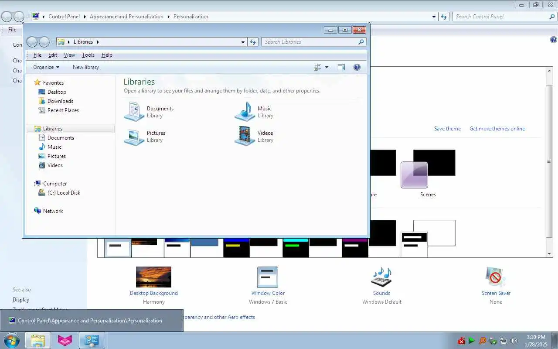Open the view options dropdown arrow
This screenshot has height=349, width=558.
(327, 67)
